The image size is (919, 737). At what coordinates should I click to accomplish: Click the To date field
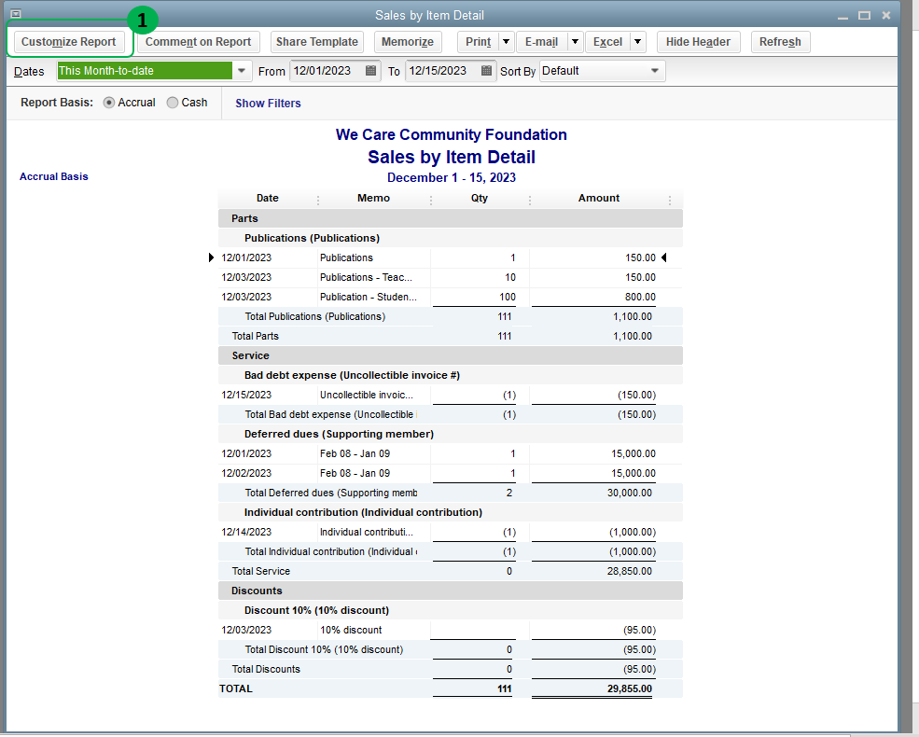pyautogui.click(x=442, y=71)
